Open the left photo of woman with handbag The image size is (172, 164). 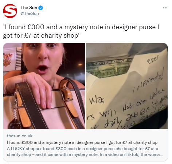[44, 86]
